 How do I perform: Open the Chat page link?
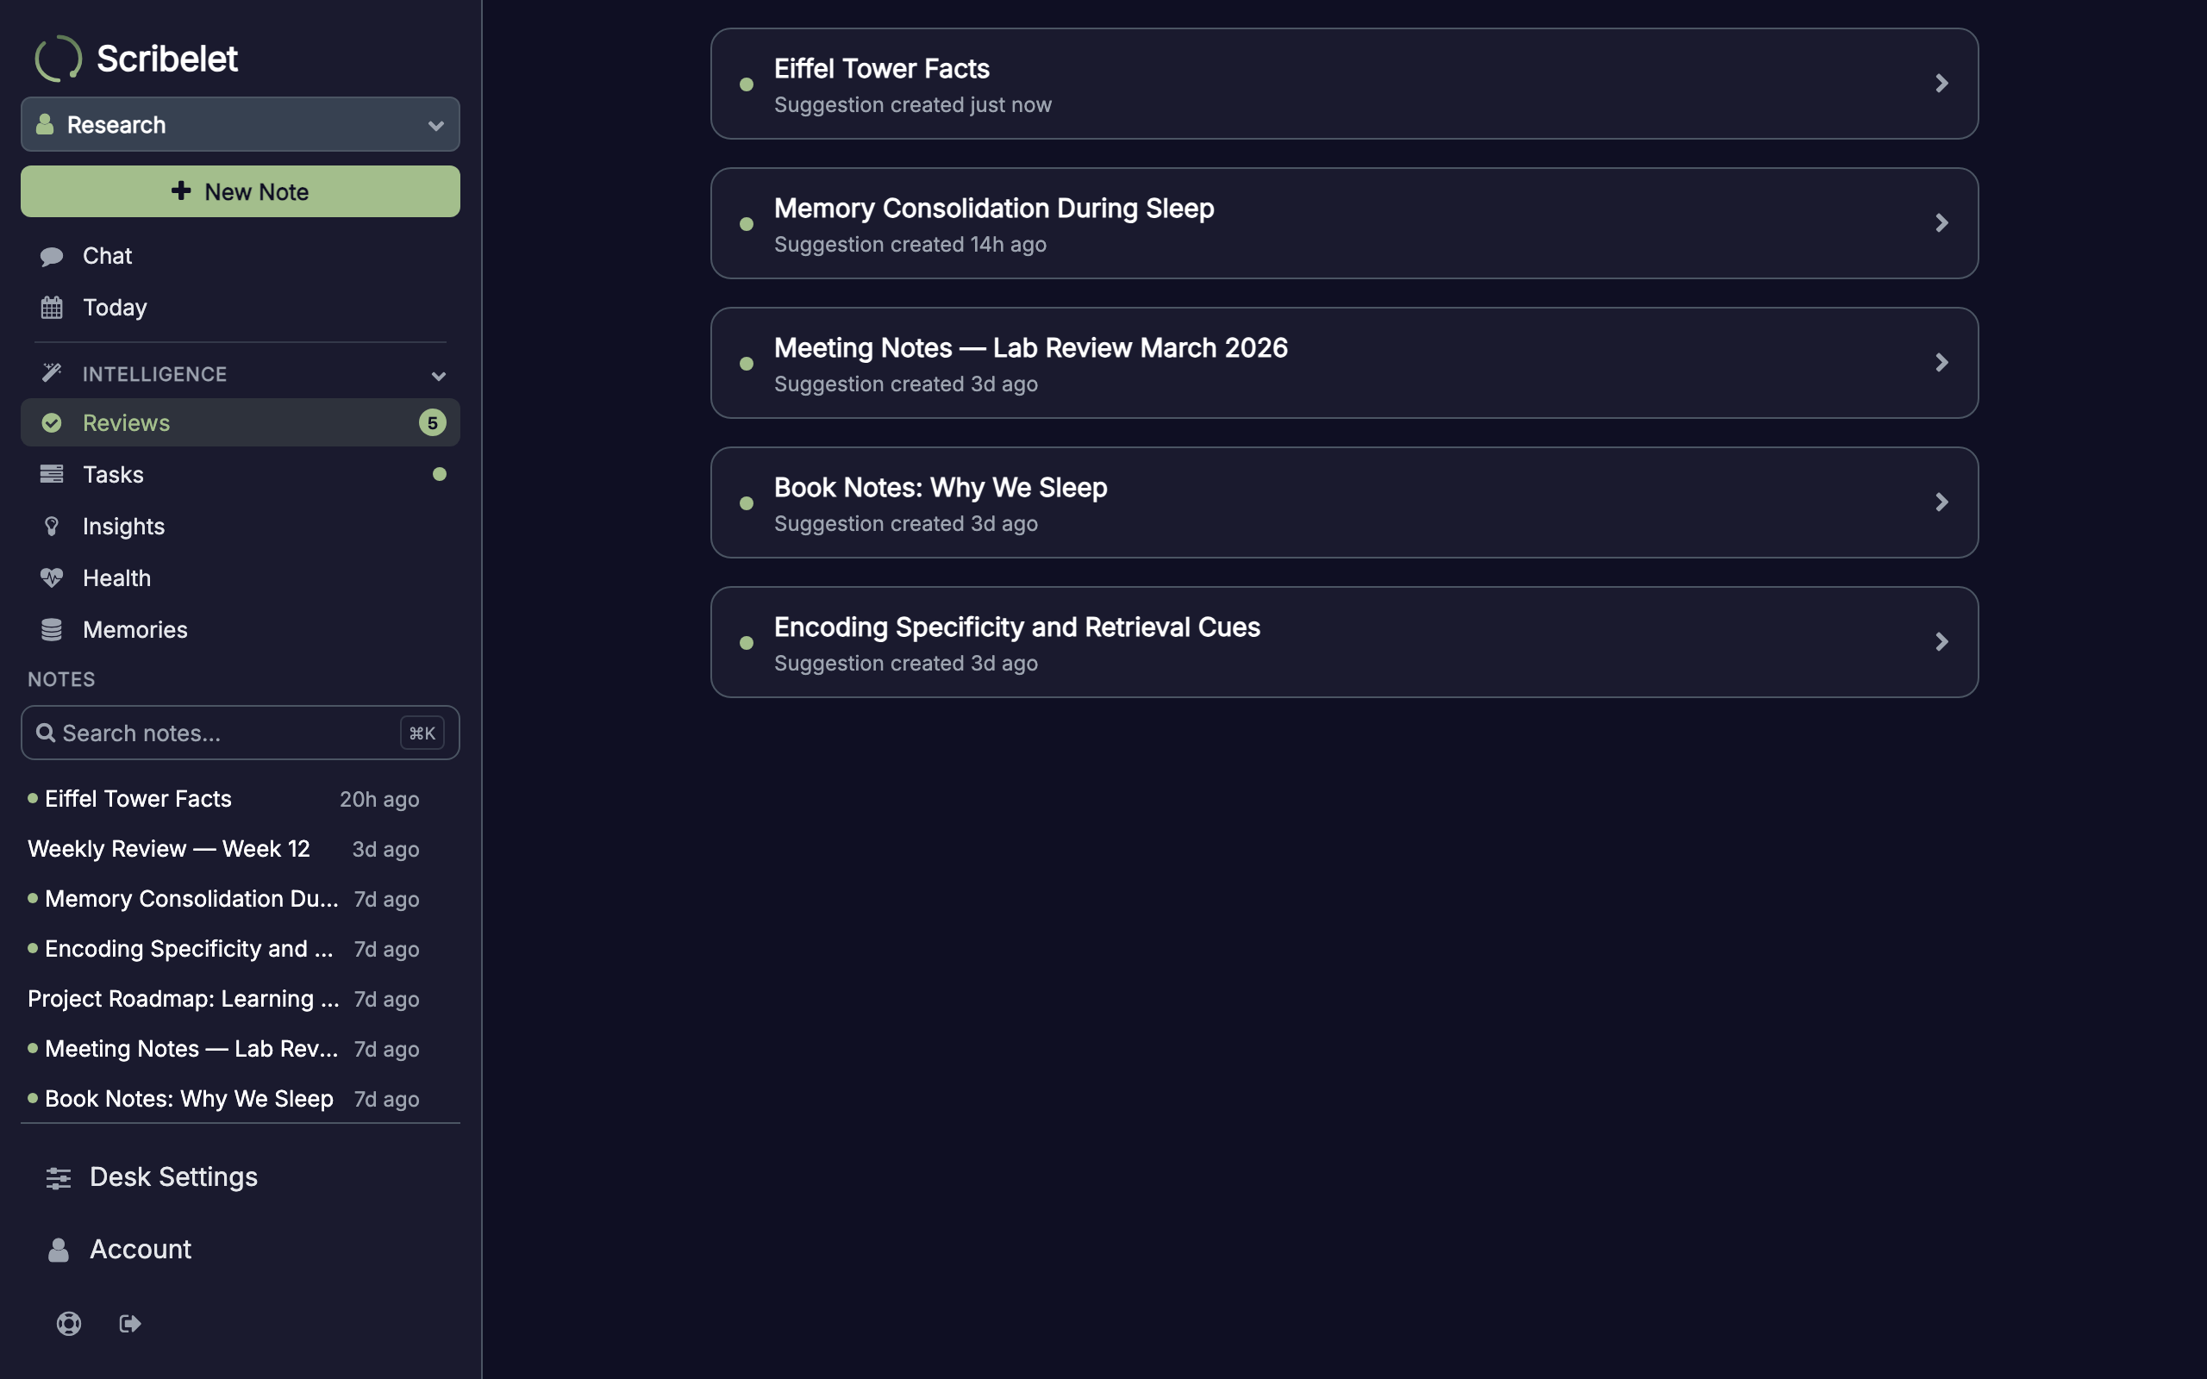(241, 256)
